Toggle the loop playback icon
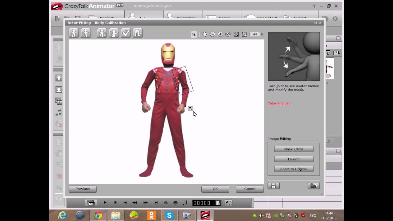This screenshot has width=393, height=221. (x=166, y=203)
